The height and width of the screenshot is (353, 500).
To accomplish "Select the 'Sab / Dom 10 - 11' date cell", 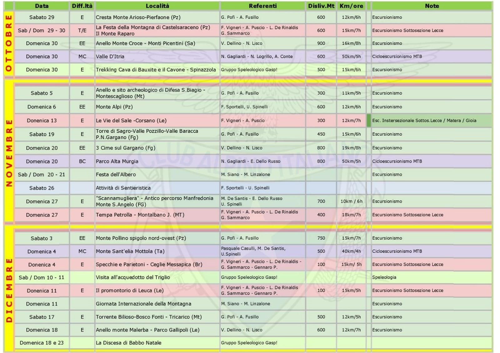I will click(42, 277).
